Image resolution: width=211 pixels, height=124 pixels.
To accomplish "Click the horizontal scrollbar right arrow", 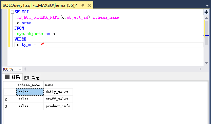I will (200, 69).
